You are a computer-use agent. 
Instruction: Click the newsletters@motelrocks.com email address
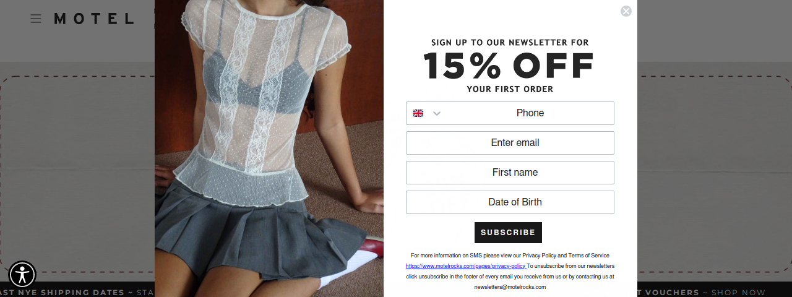(510, 287)
